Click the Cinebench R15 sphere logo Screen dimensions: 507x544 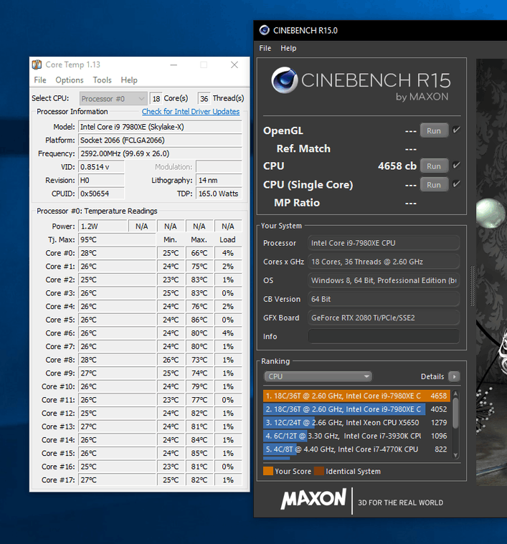coord(285,80)
